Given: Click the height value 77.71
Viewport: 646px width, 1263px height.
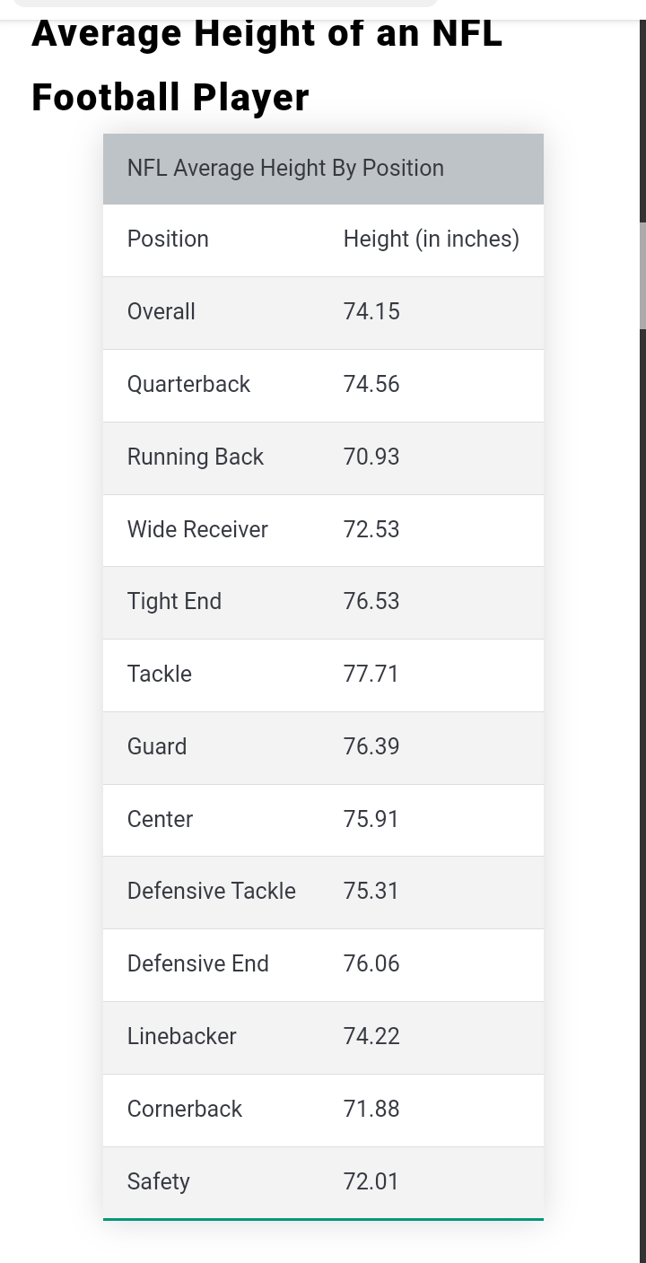Looking at the screenshot, I should click(x=371, y=675).
